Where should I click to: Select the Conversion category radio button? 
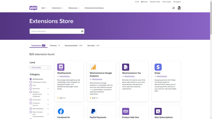point(31,100)
